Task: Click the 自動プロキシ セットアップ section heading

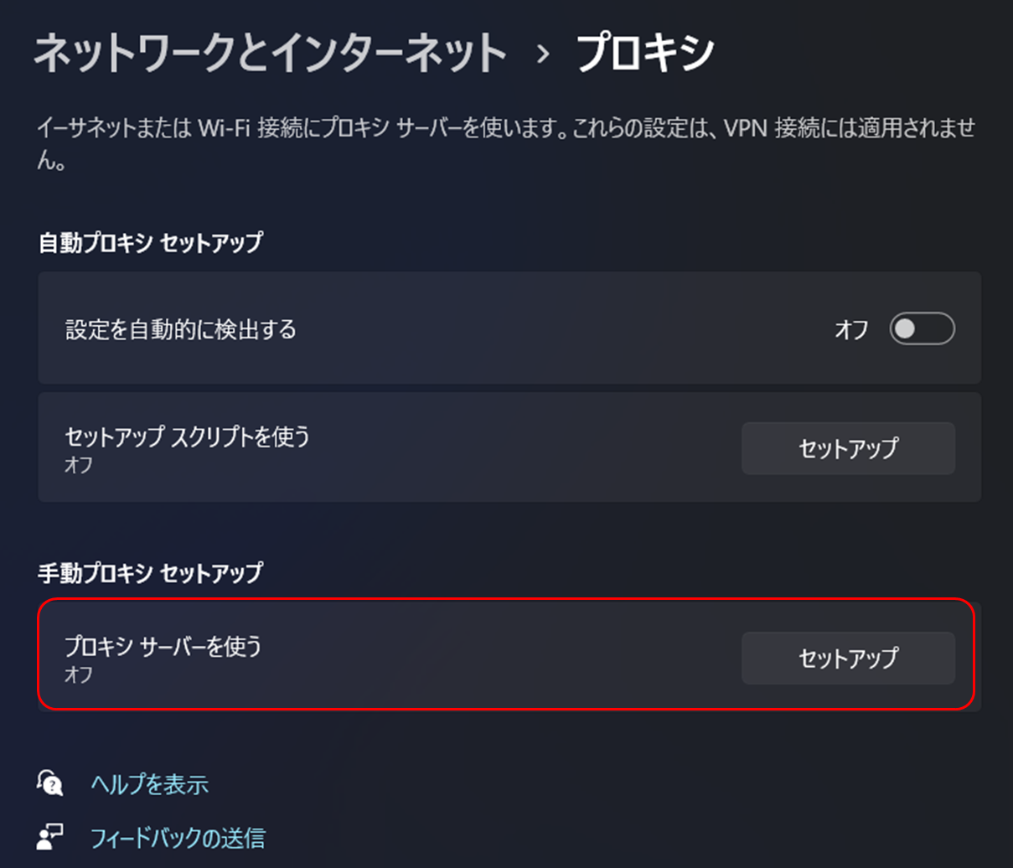Action: click(x=151, y=243)
